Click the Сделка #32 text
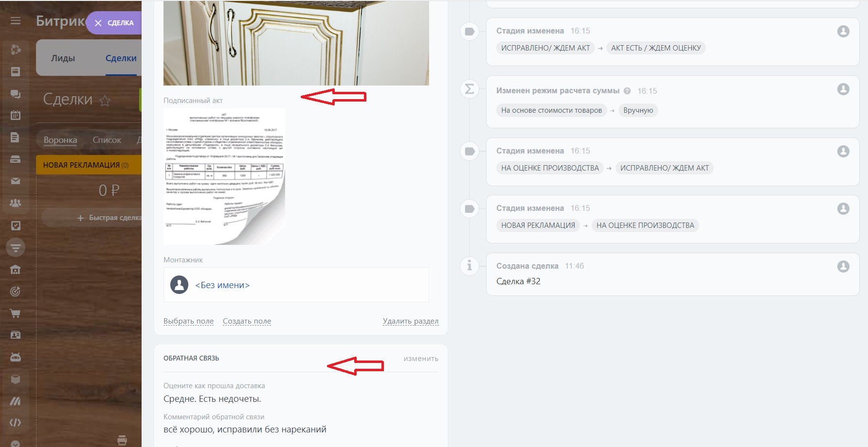This screenshot has width=868, height=447. coord(518,281)
